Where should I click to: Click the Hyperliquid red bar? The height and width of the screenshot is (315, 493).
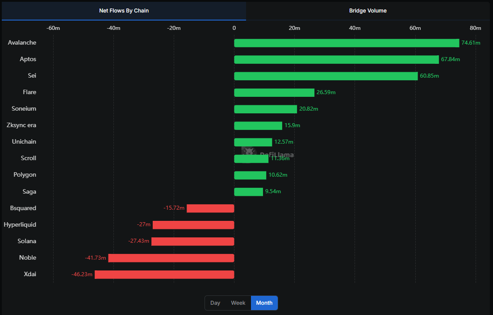pos(193,225)
